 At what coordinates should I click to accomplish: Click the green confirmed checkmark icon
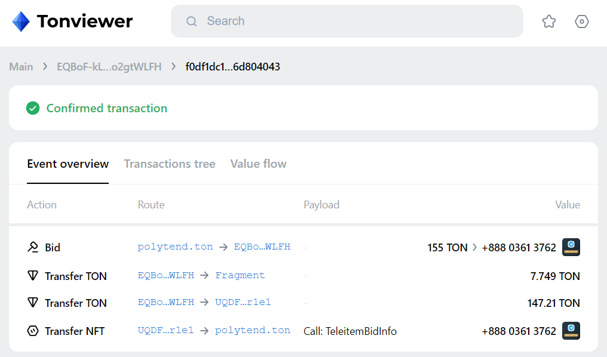[33, 108]
